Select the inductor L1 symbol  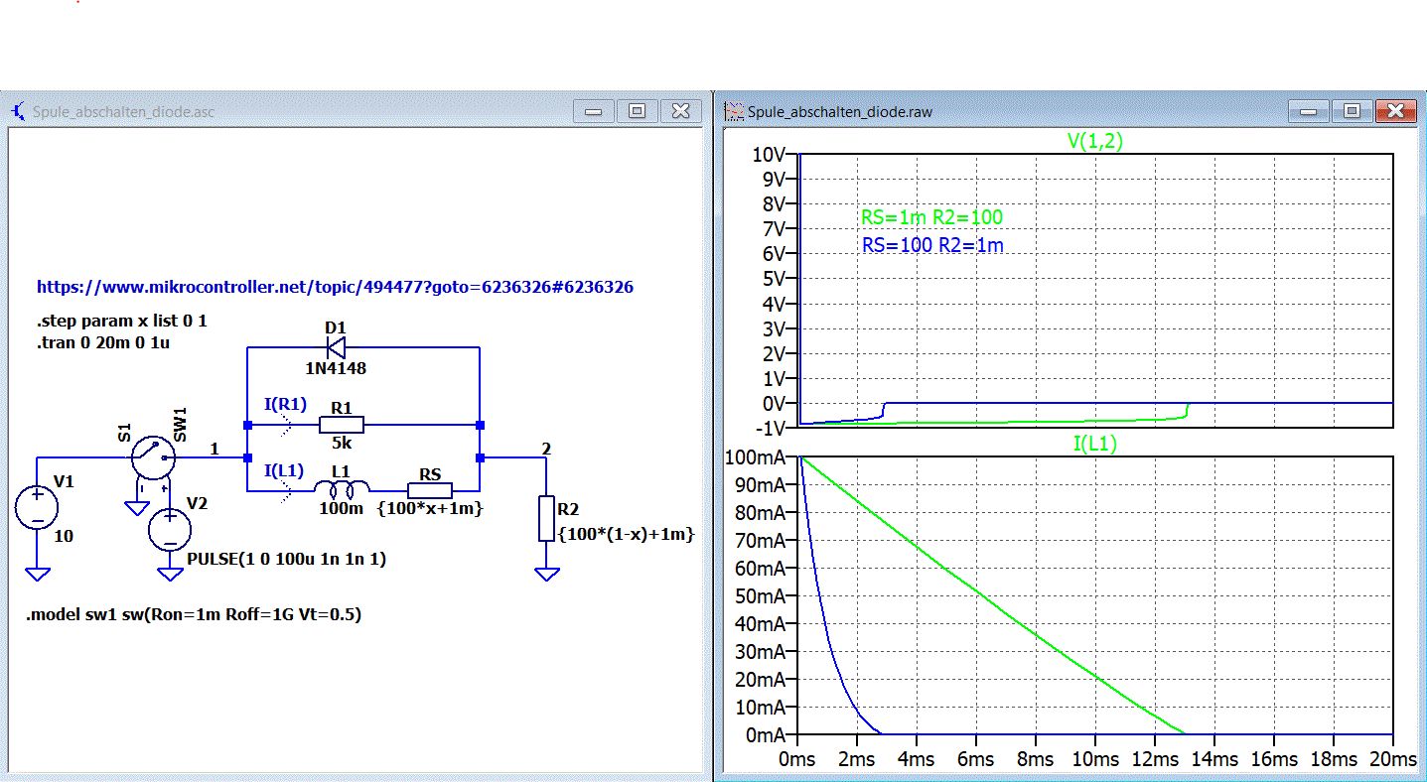click(342, 489)
